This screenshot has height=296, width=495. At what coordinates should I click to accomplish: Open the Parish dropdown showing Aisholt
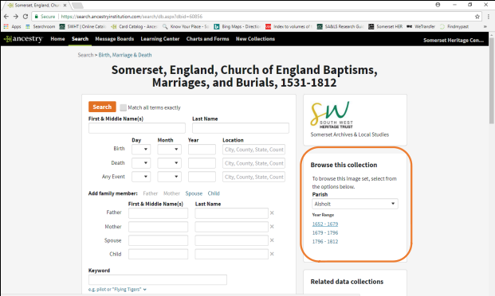(x=355, y=204)
